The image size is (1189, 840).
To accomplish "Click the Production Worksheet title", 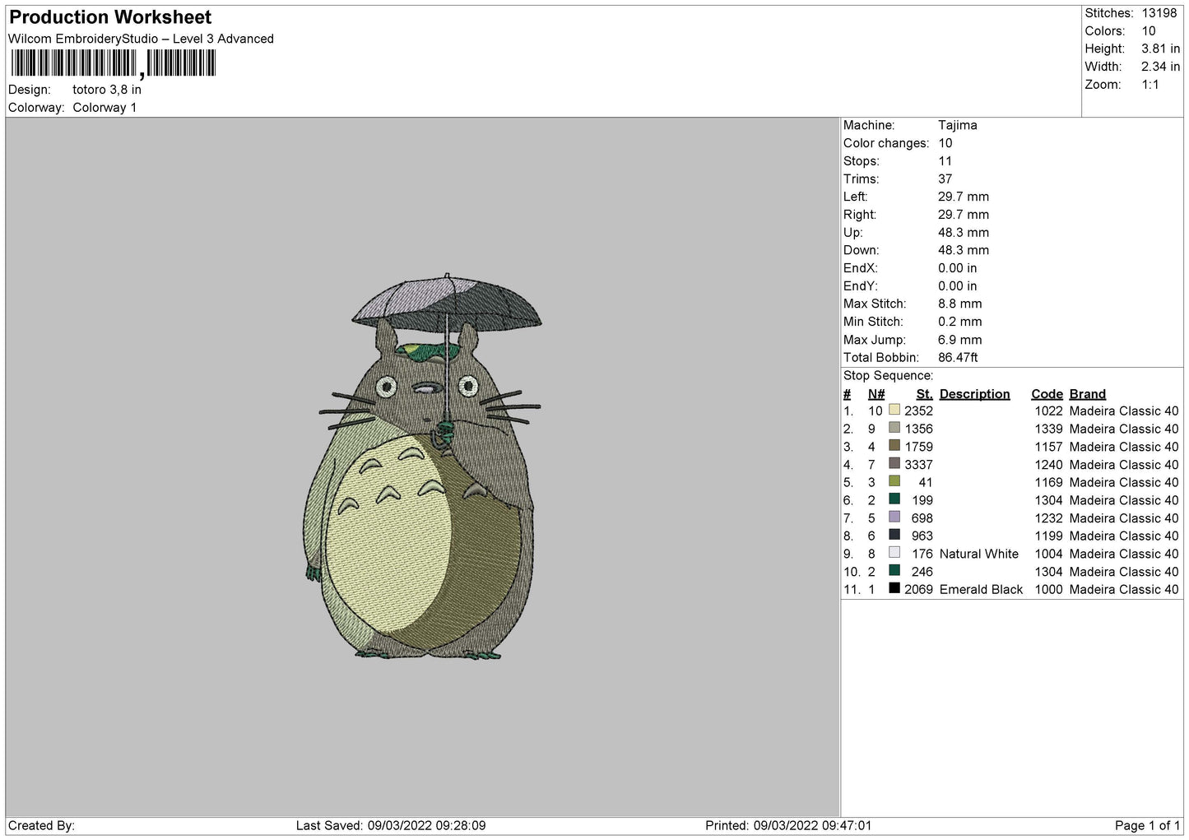I will click(110, 17).
